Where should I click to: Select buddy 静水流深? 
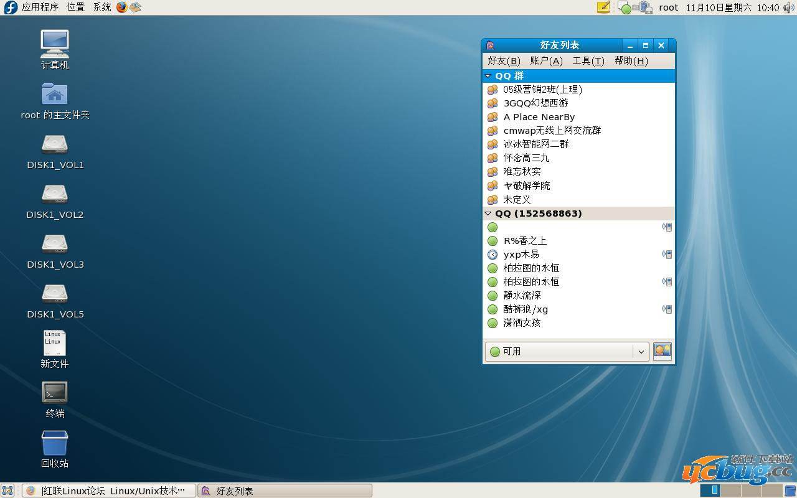point(578,296)
